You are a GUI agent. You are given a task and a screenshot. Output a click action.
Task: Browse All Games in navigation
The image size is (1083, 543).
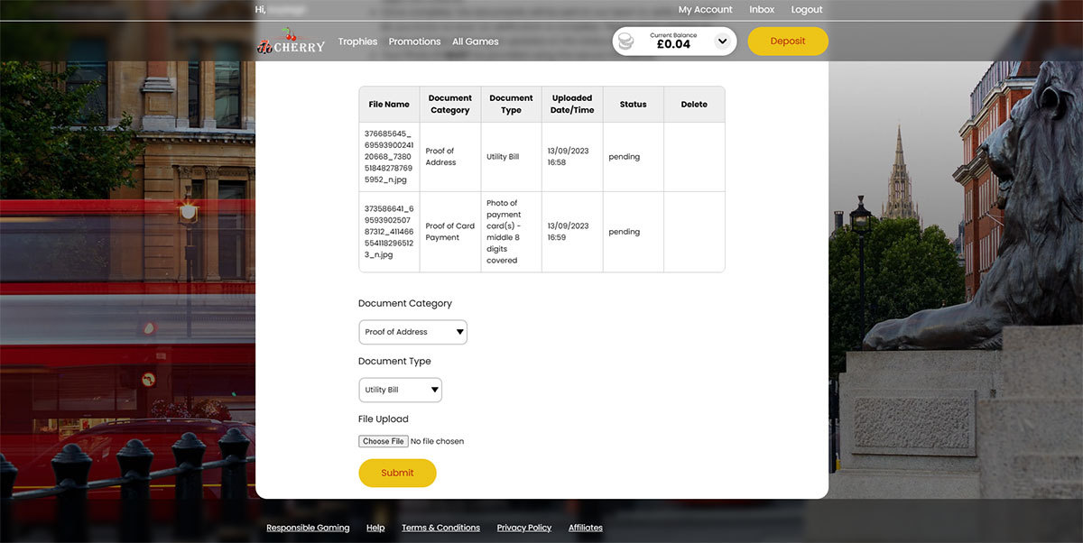[475, 41]
